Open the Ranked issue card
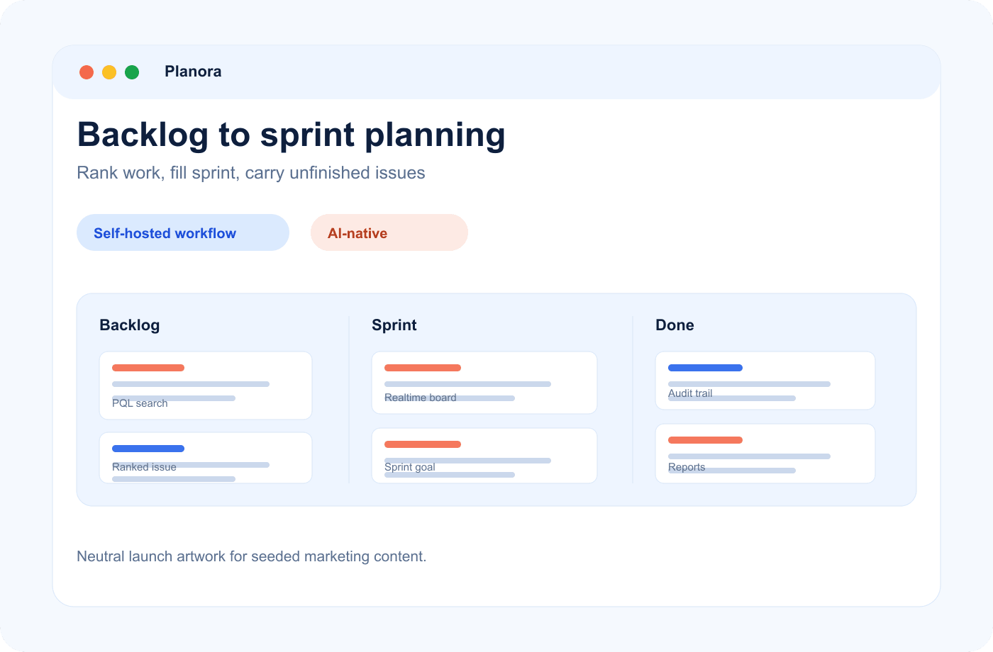This screenshot has width=993, height=652. (206, 458)
